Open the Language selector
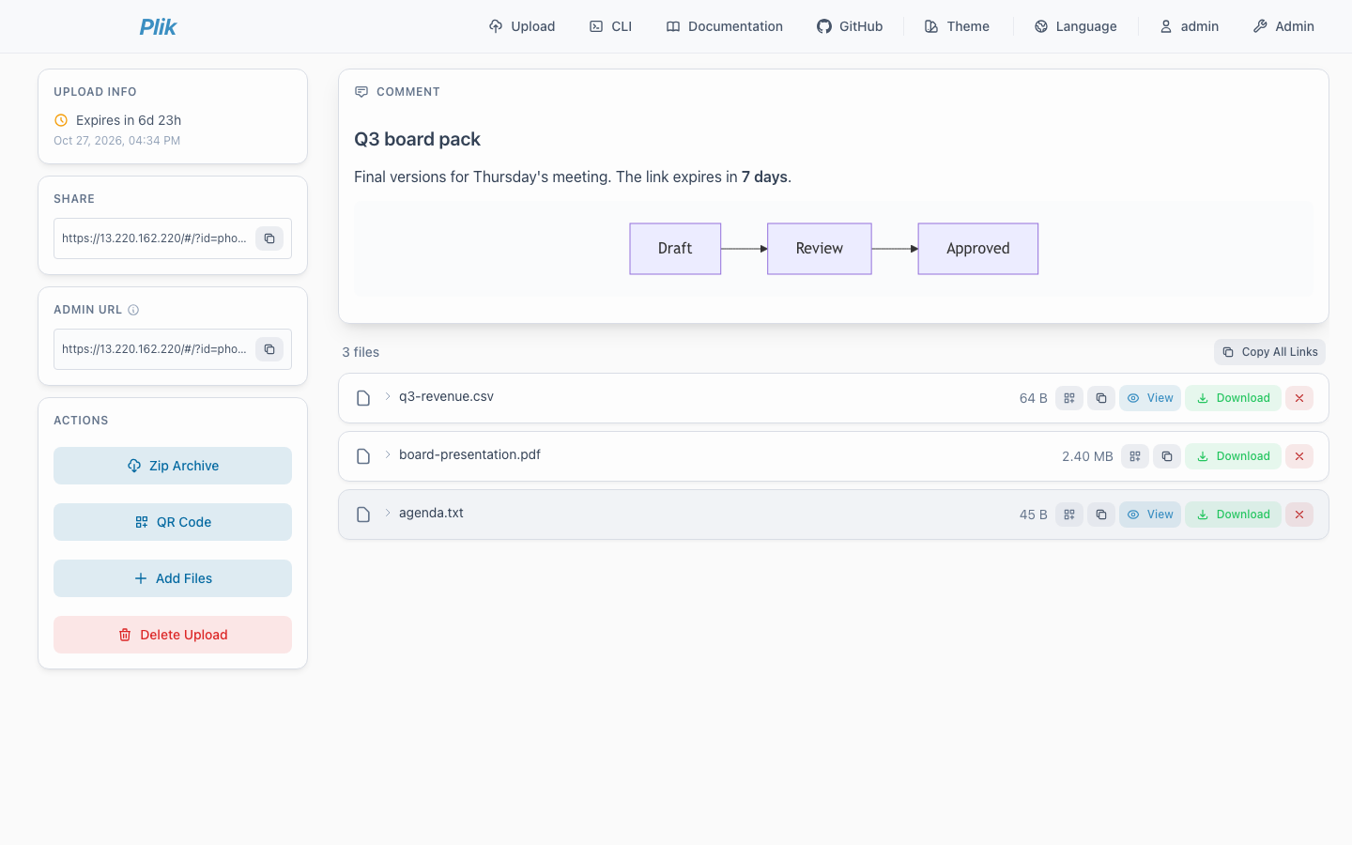This screenshot has height=845, width=1352. tap(1076, 26)
